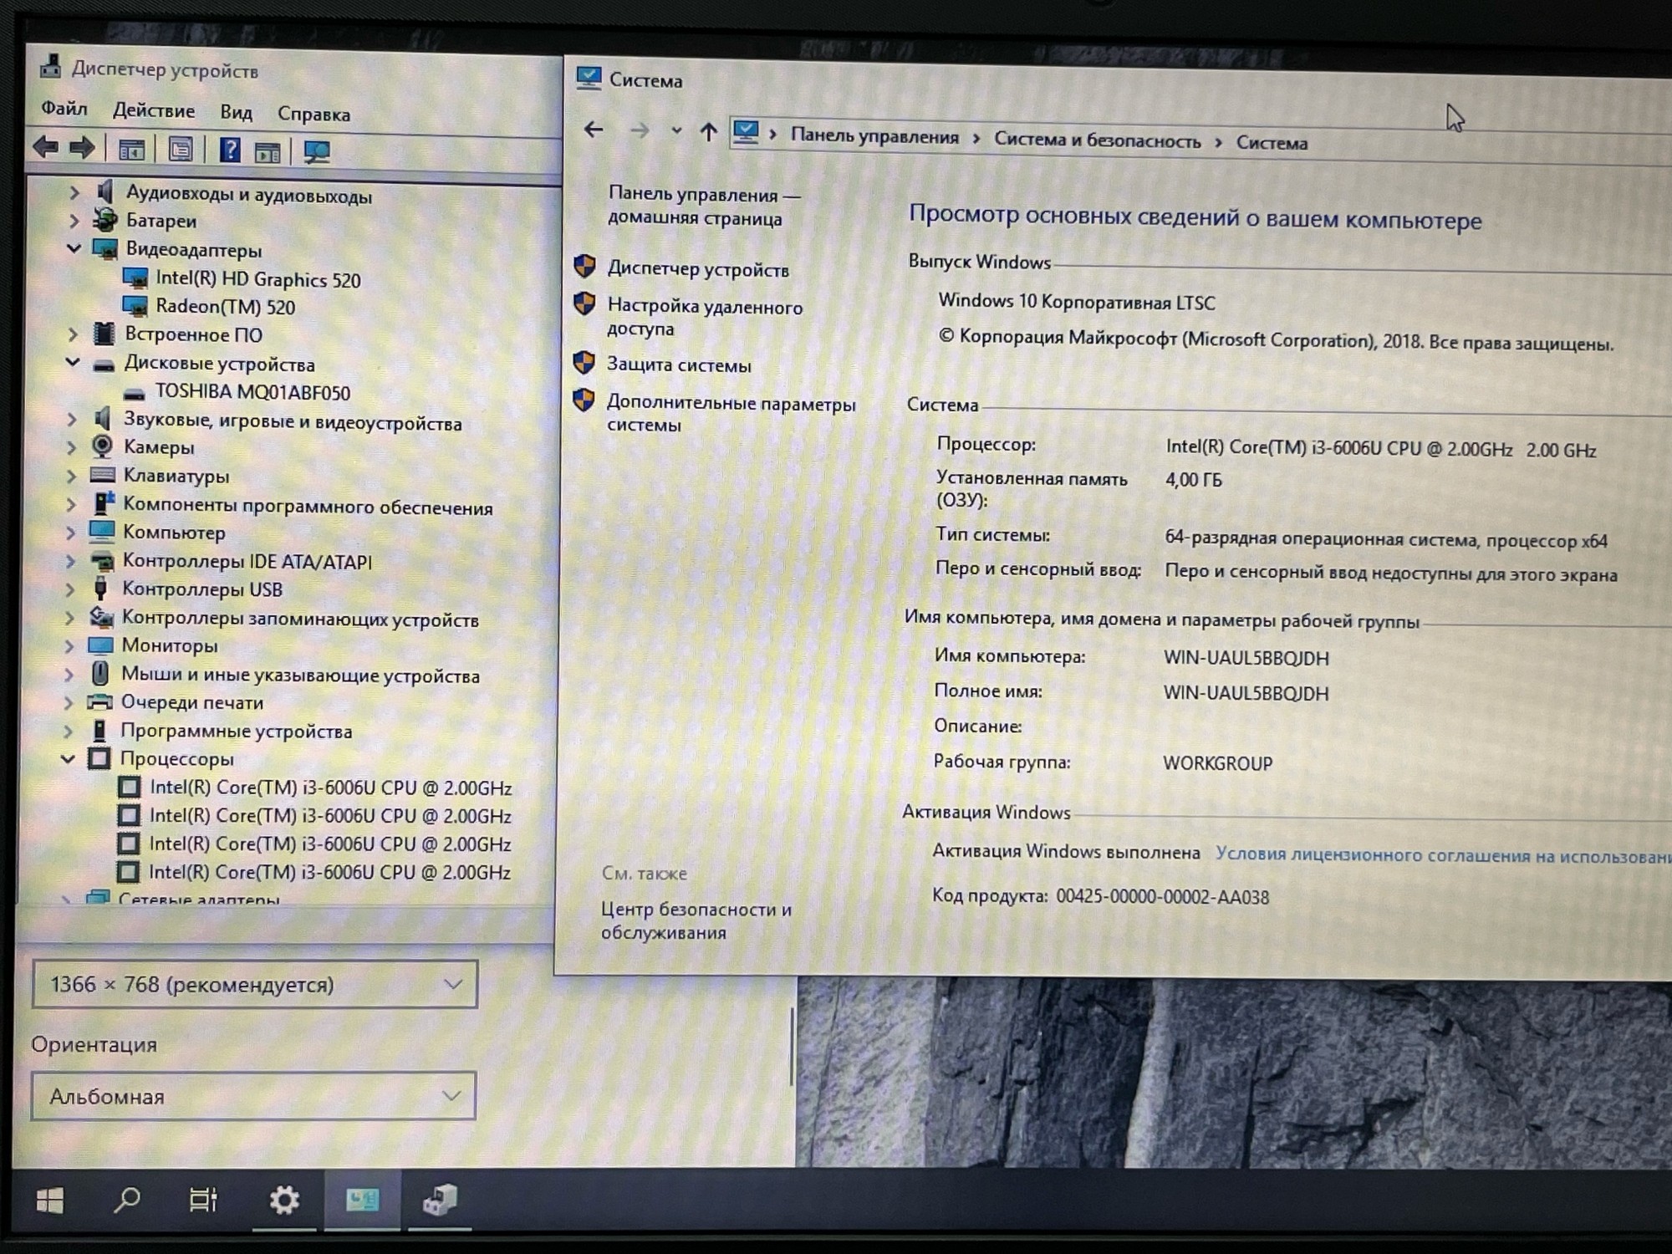Open the license agreement terms link
1672x1254 pixels.
[1443, 855]
